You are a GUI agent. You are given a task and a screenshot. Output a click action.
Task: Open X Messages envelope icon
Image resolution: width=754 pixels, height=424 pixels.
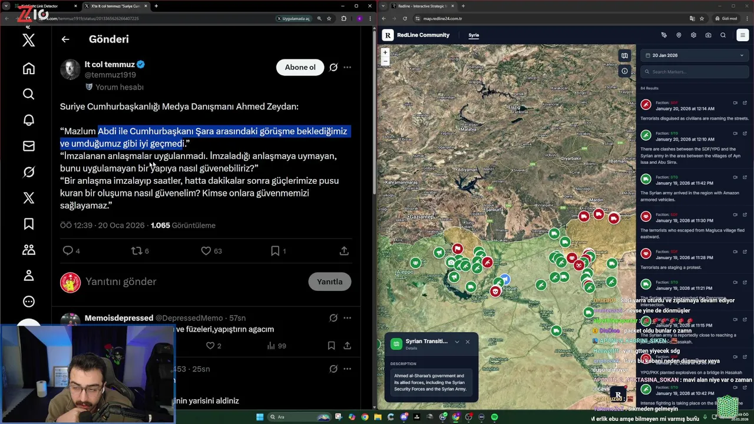click(28, 146)
